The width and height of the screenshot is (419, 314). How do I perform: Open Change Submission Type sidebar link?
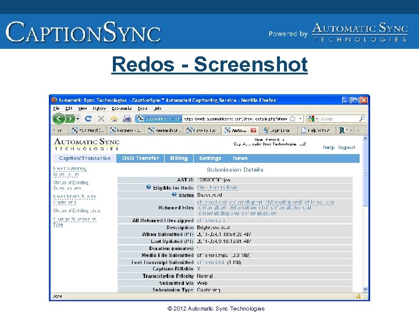point(74,222)
